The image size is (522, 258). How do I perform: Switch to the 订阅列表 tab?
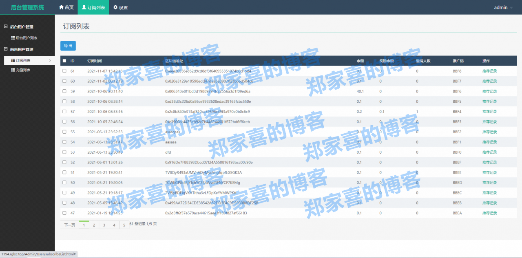pyautogui.click(x=93, y=7)
